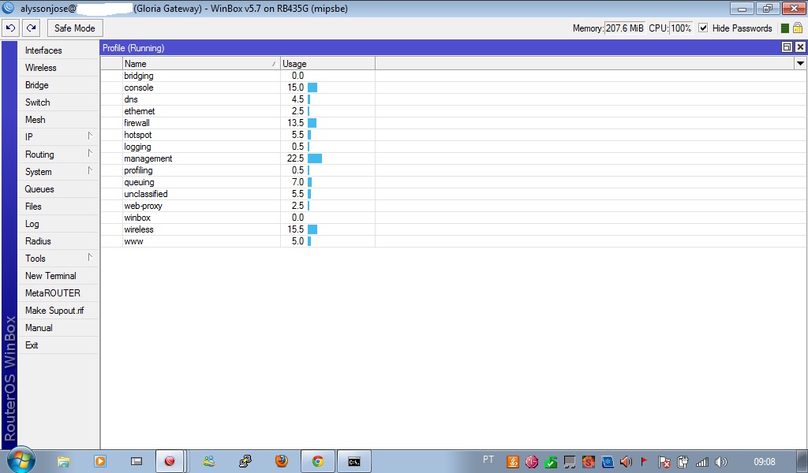Select the wireless row in the table
Screen dimensions: 808x473
point(454,229)
